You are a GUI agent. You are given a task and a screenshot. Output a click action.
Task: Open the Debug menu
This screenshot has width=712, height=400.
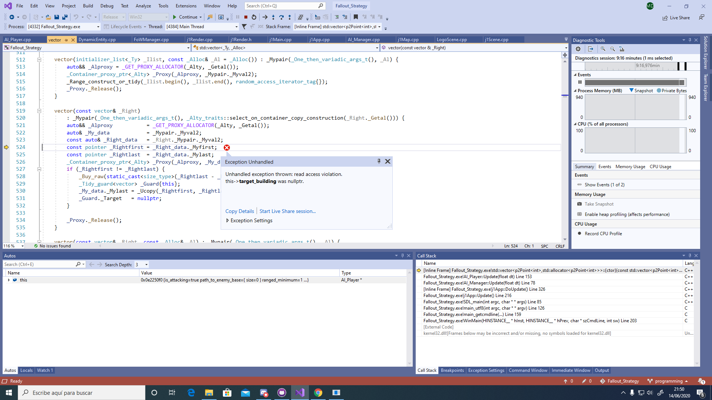point(107,6)
